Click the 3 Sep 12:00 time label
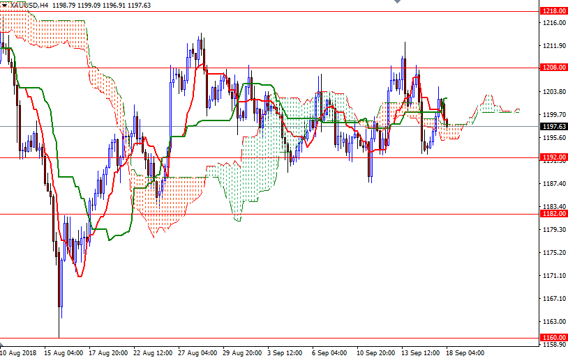Screen dimensions: 568x358 [x=287, y=352]
